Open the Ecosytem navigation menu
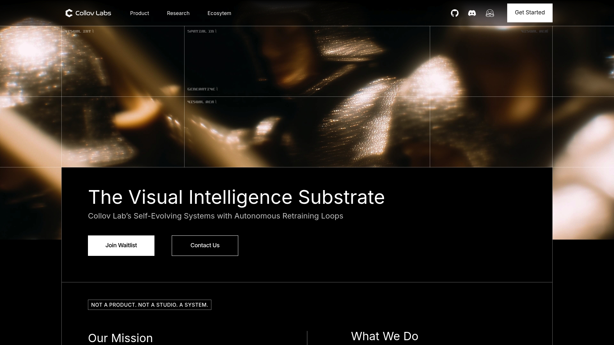 pyautogui.click(x=219, y=13)
